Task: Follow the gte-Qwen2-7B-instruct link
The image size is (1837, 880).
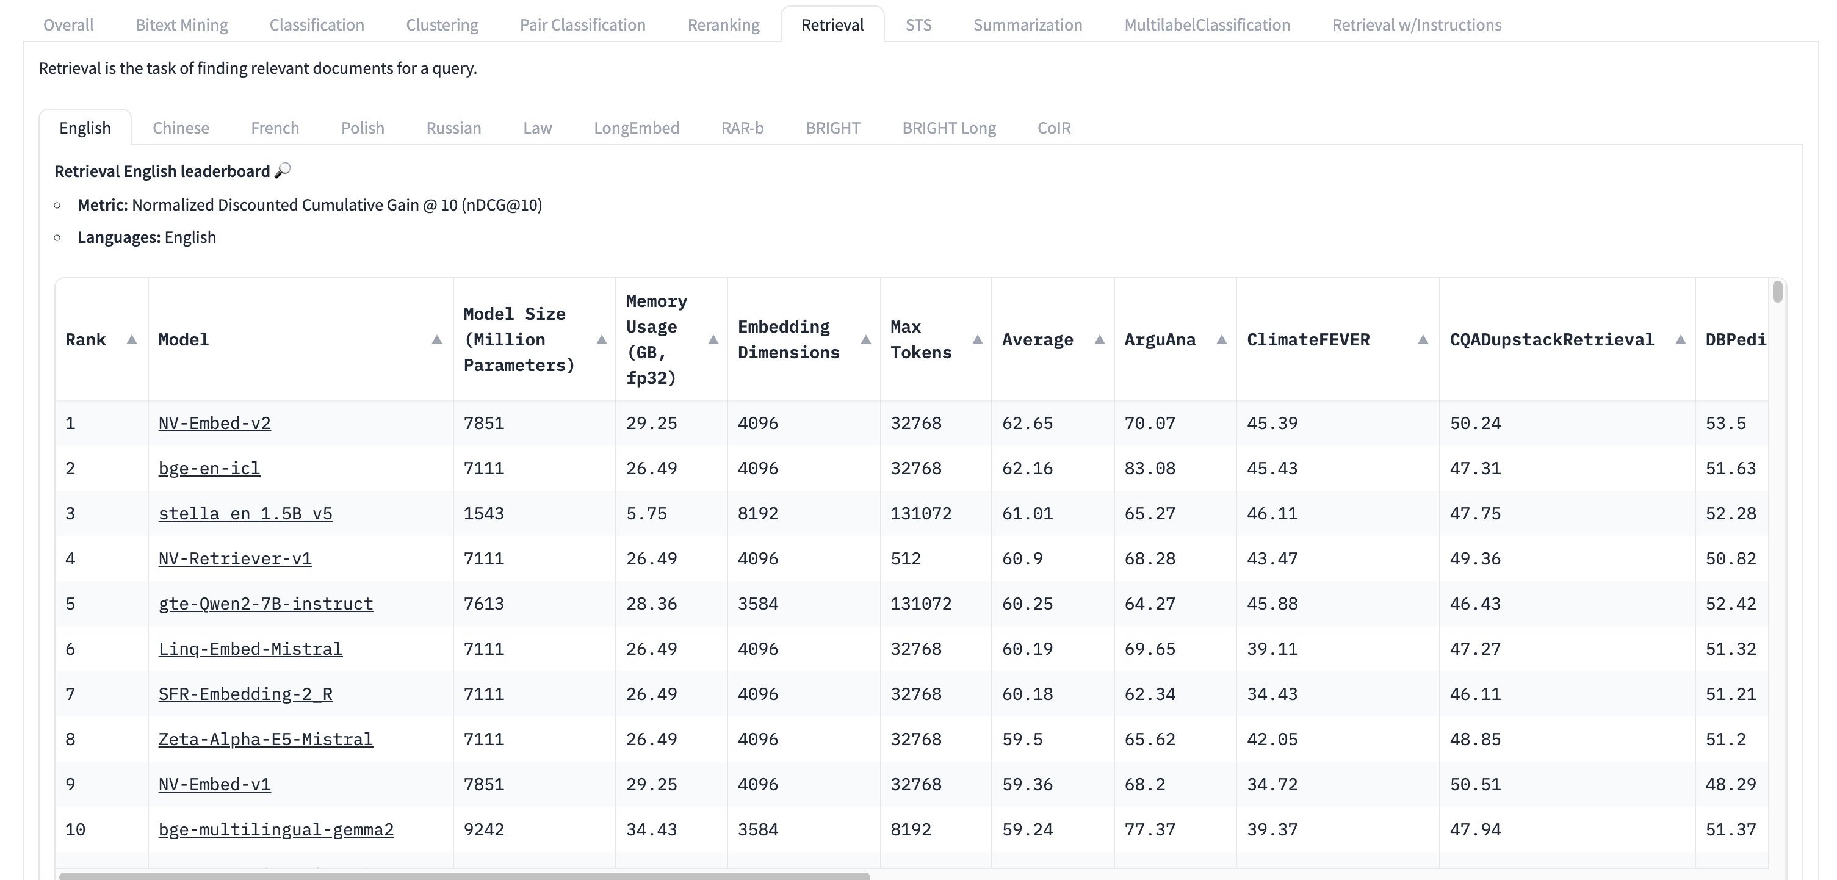Action: (265, 604)
